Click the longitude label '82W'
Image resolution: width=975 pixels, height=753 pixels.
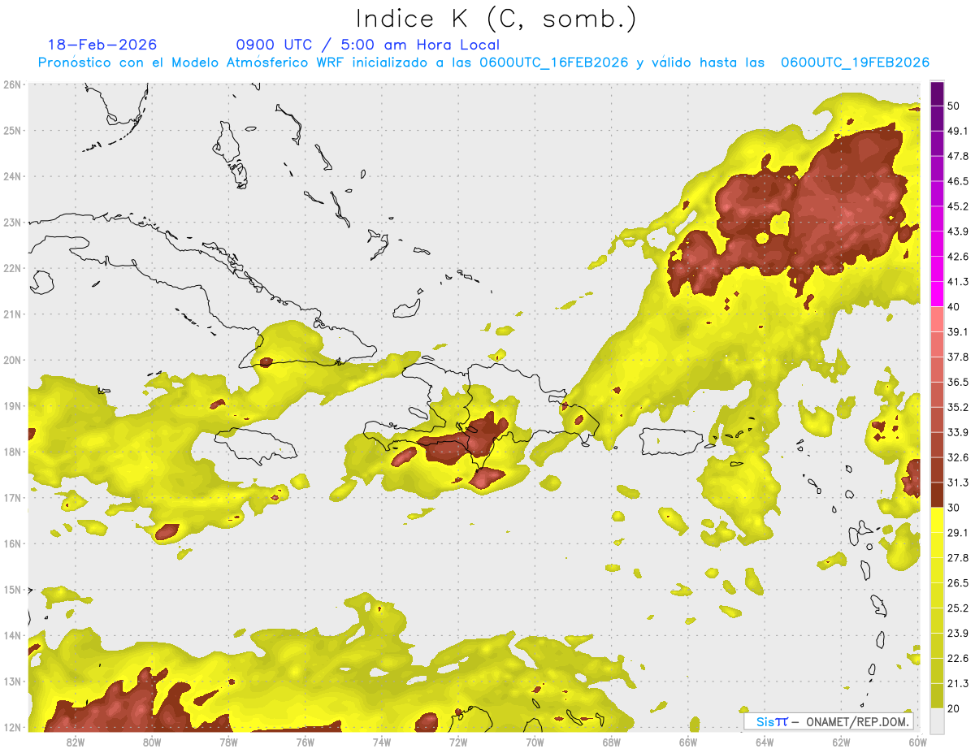[75, 742]
